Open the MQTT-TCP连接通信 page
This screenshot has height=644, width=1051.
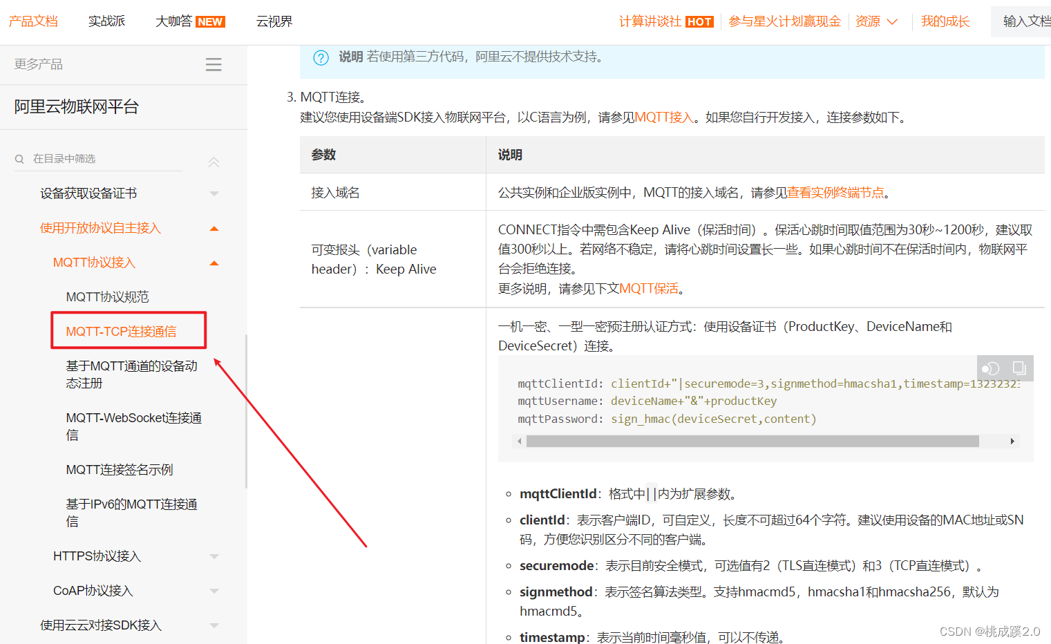coord(121,332)
